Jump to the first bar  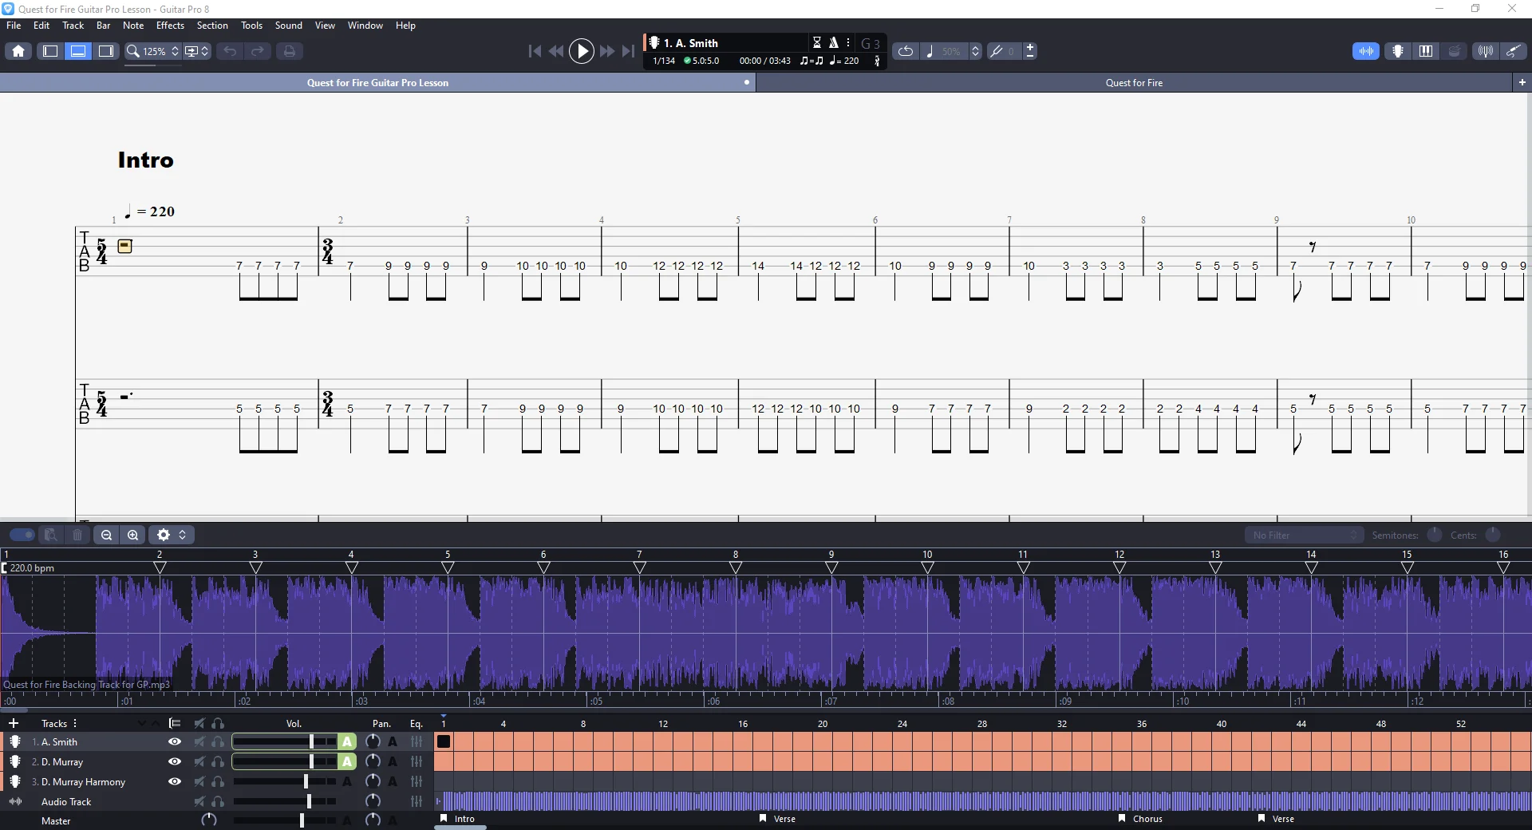[x=535, y=51]
